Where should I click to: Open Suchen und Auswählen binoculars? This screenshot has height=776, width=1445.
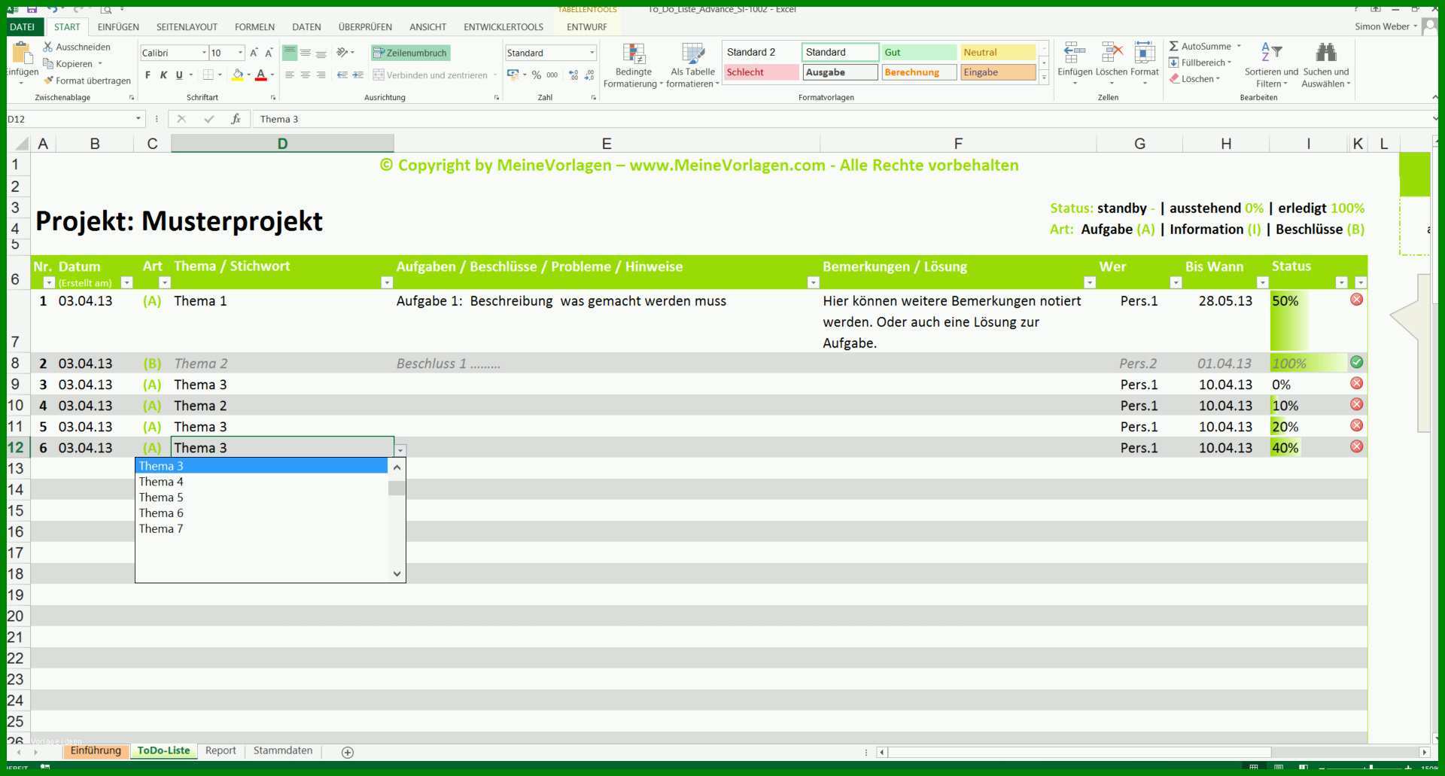[1326, 66]
